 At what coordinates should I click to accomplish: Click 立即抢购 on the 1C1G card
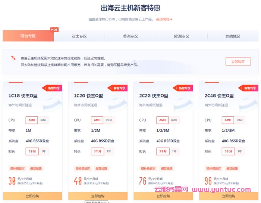tap(32, 196)
